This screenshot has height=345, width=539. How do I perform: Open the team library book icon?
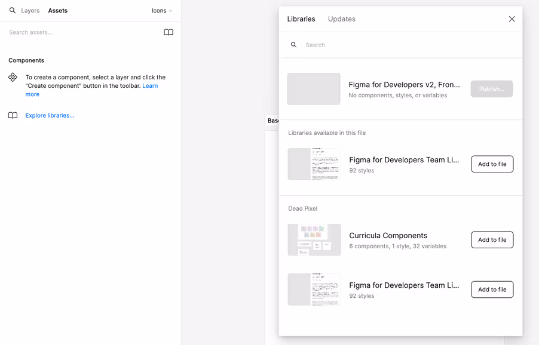pyautogui.click(x=169, y=32)
